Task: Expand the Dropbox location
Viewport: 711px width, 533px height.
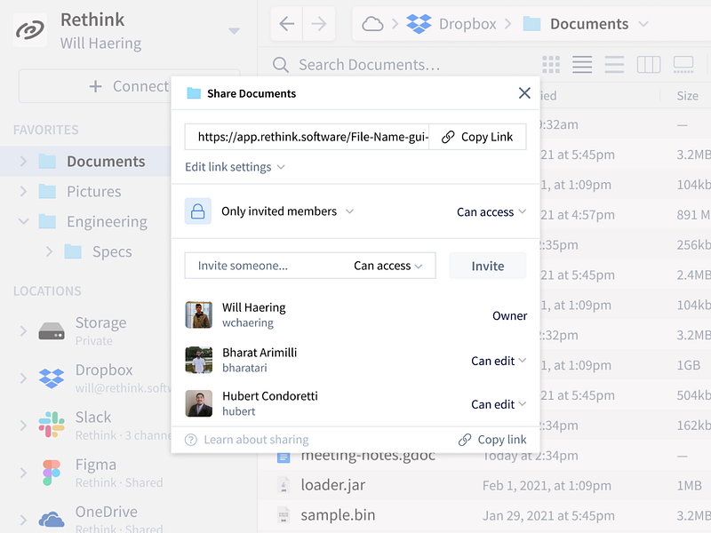Action: point(23,378)
